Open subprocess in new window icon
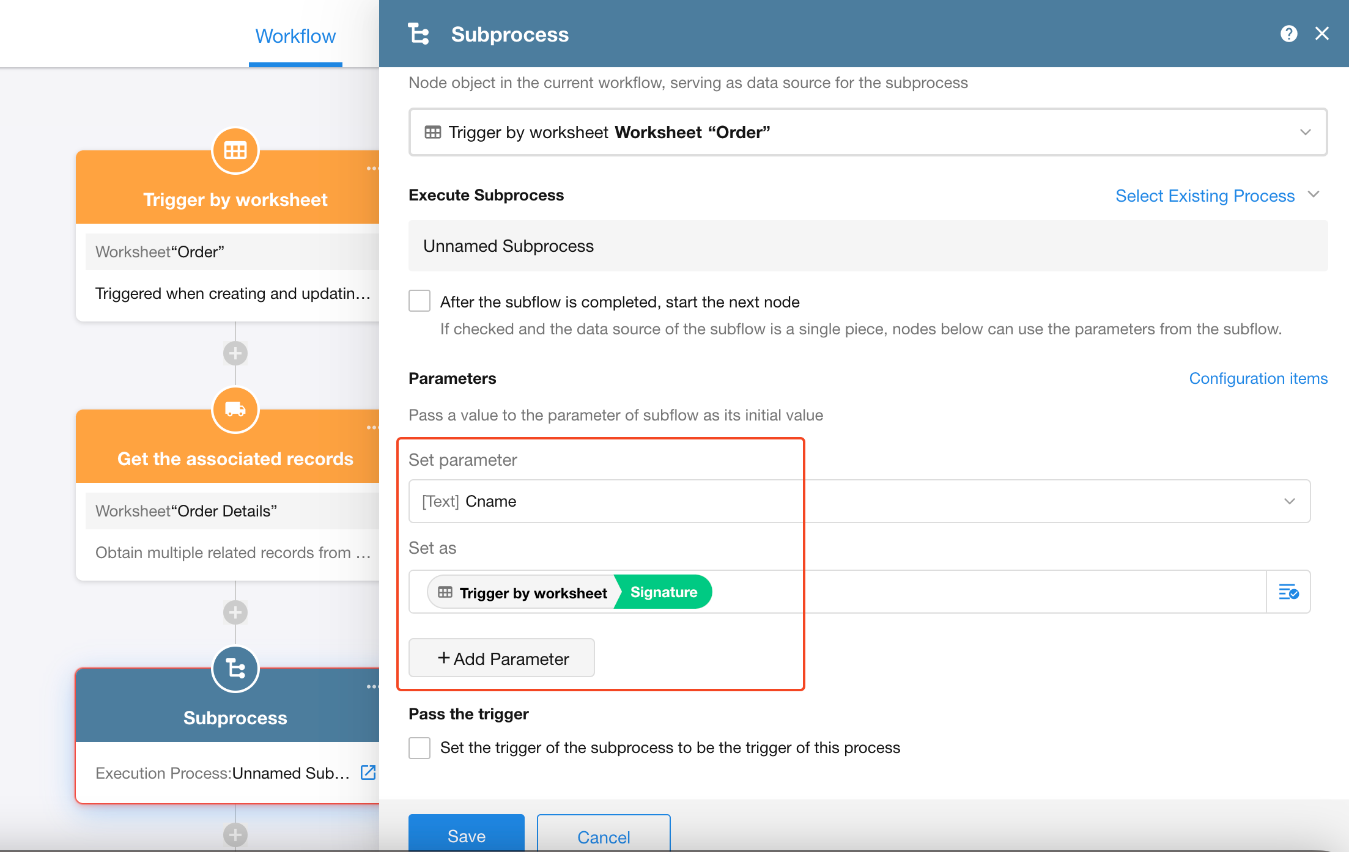The image size is (1349, 852). [368, 773]
